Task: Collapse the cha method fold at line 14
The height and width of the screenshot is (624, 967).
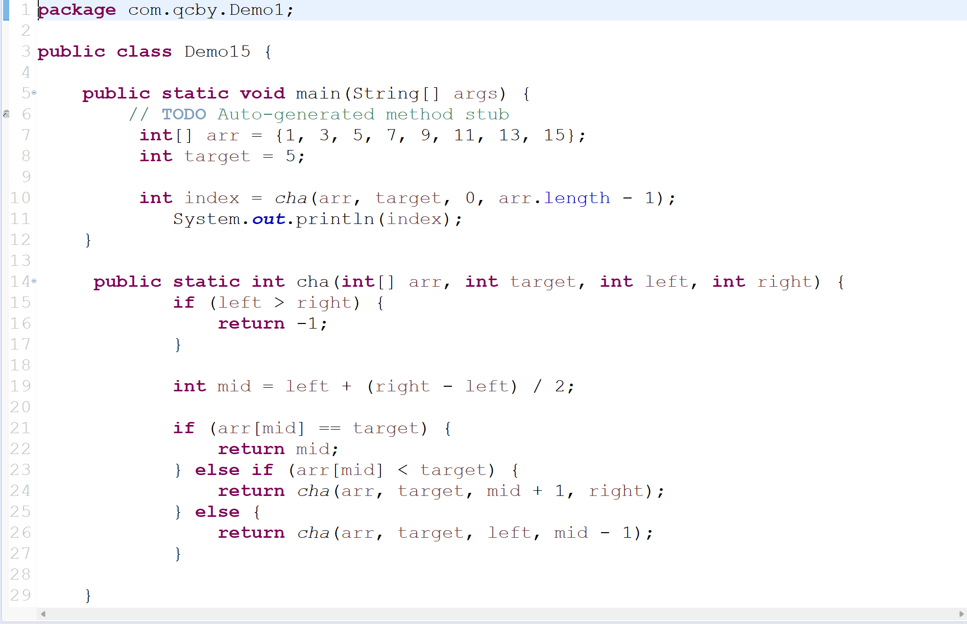Action: click(x=34, y=281)
